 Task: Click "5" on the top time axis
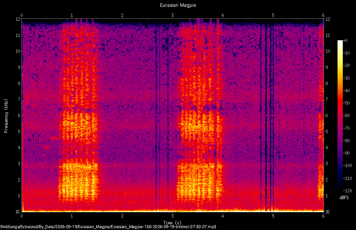[x=273, y=15]
